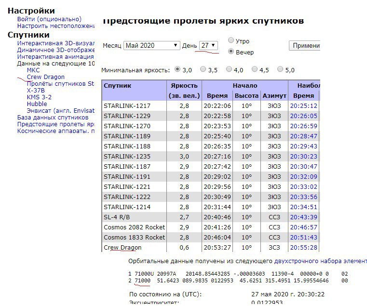Open peak time 20:34:51 for STARLINK-1214
This screenshot has width=367, height=306.
point(303,207)
